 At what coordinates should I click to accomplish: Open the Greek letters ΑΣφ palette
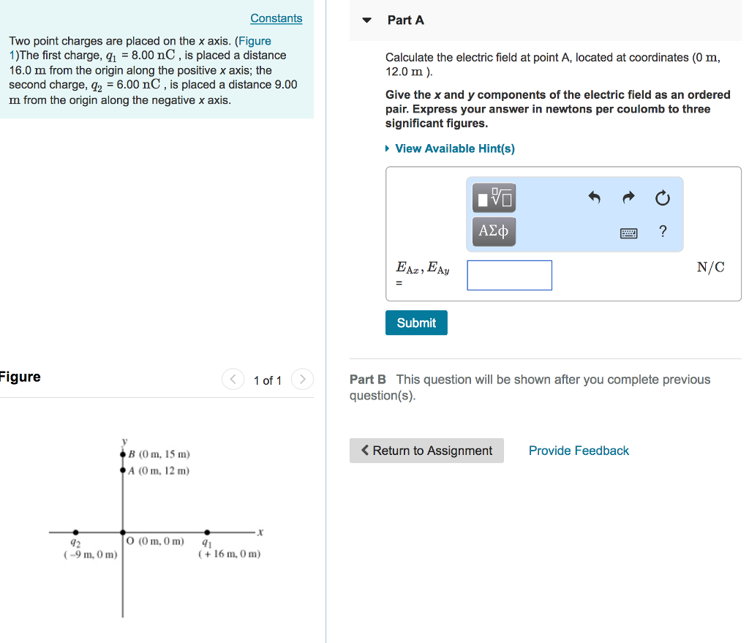click(x=492, y=230)
